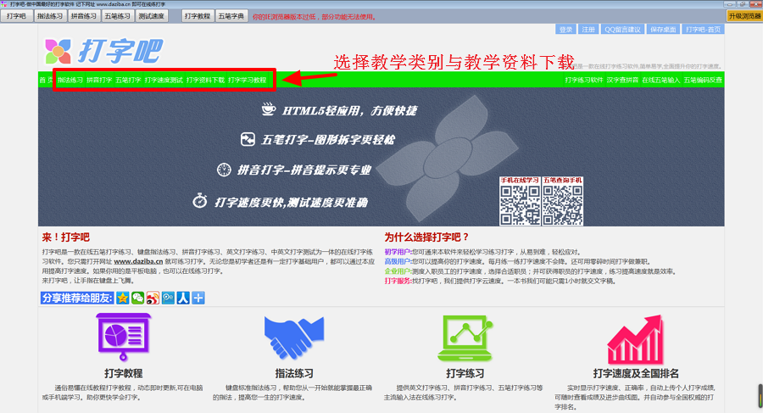
Task: Open 汉字查拼音 nav link
Action: 622,80
